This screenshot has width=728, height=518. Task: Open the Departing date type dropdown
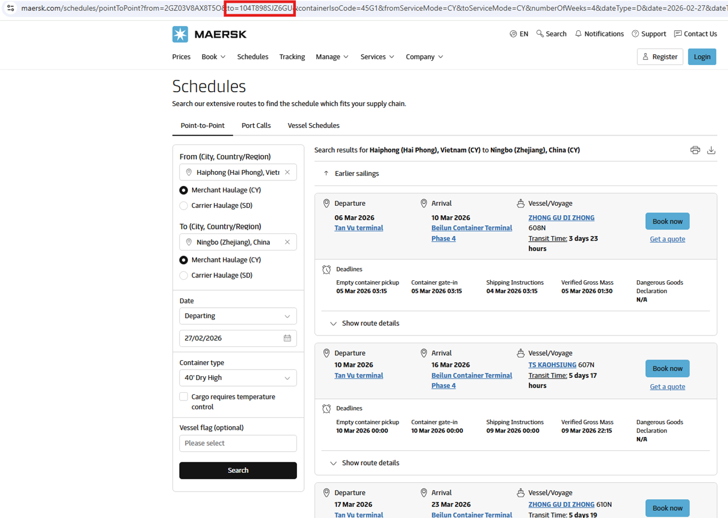coord(238,316)
